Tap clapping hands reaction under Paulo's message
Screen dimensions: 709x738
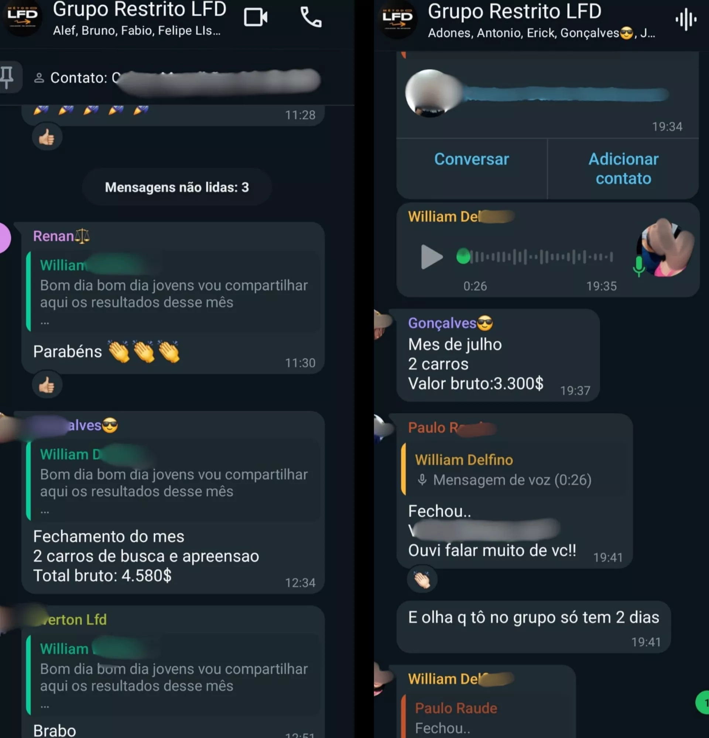point(422,579)
